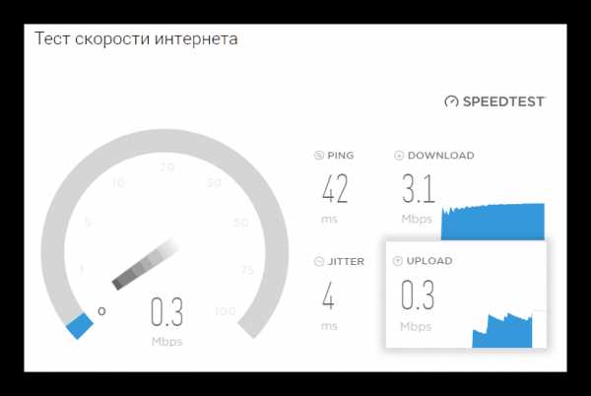The height and width of the screenshot is (396, 591).
Task: Click the SPEEDTEST brand text
Action: [503, 101]
